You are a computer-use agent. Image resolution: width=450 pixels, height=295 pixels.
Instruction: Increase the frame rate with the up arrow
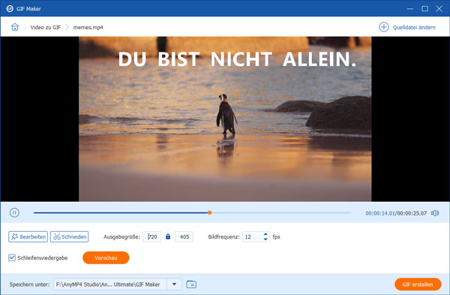pos(265,234)
